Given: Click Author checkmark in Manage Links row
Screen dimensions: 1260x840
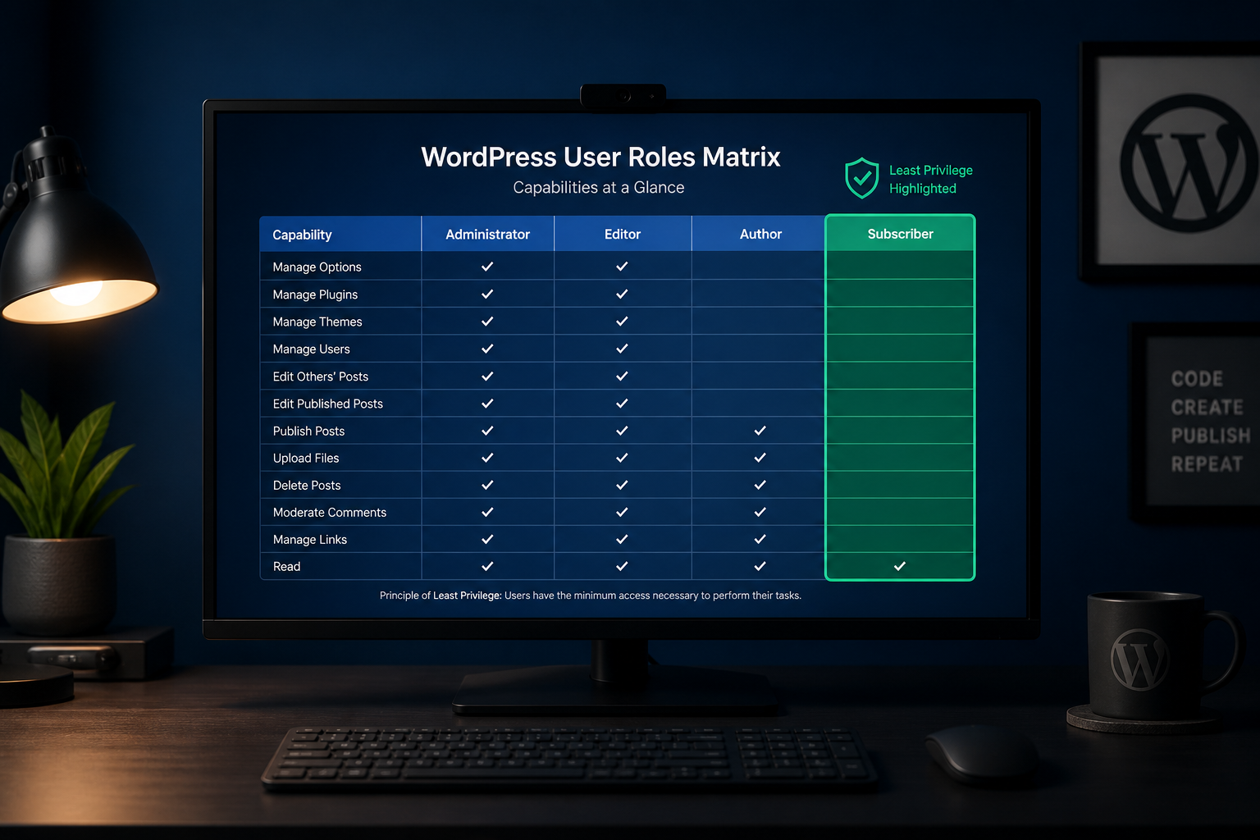Looking at the screenshot, I should 760,539.
